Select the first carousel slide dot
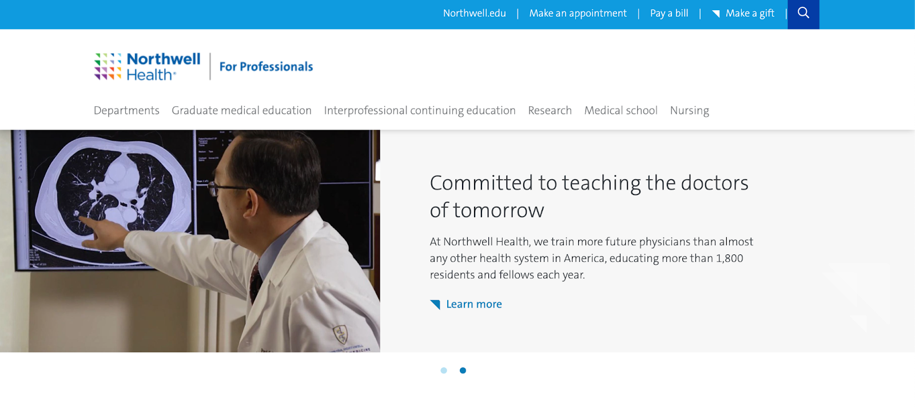 click(x=444, y=370)
